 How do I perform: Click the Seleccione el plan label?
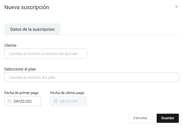click(x=20, y=69)
